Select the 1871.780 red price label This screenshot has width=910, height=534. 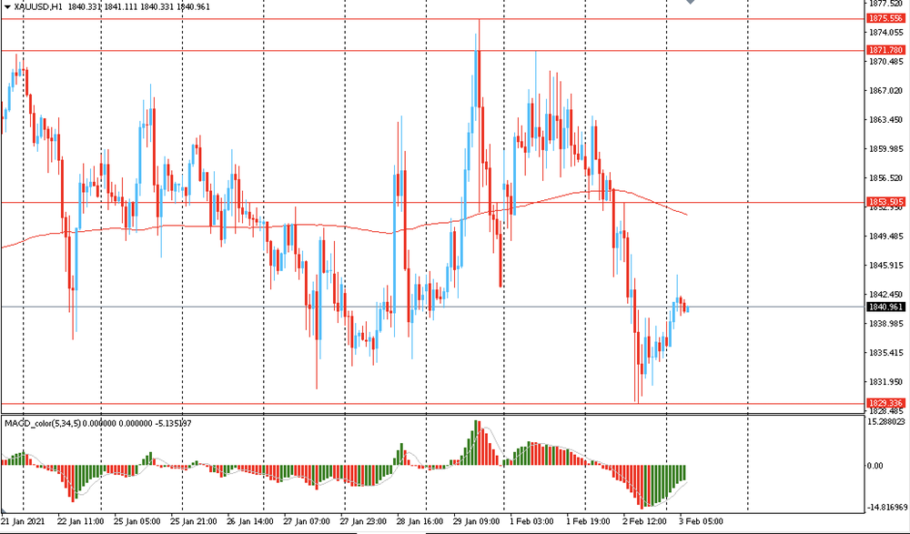885,50
